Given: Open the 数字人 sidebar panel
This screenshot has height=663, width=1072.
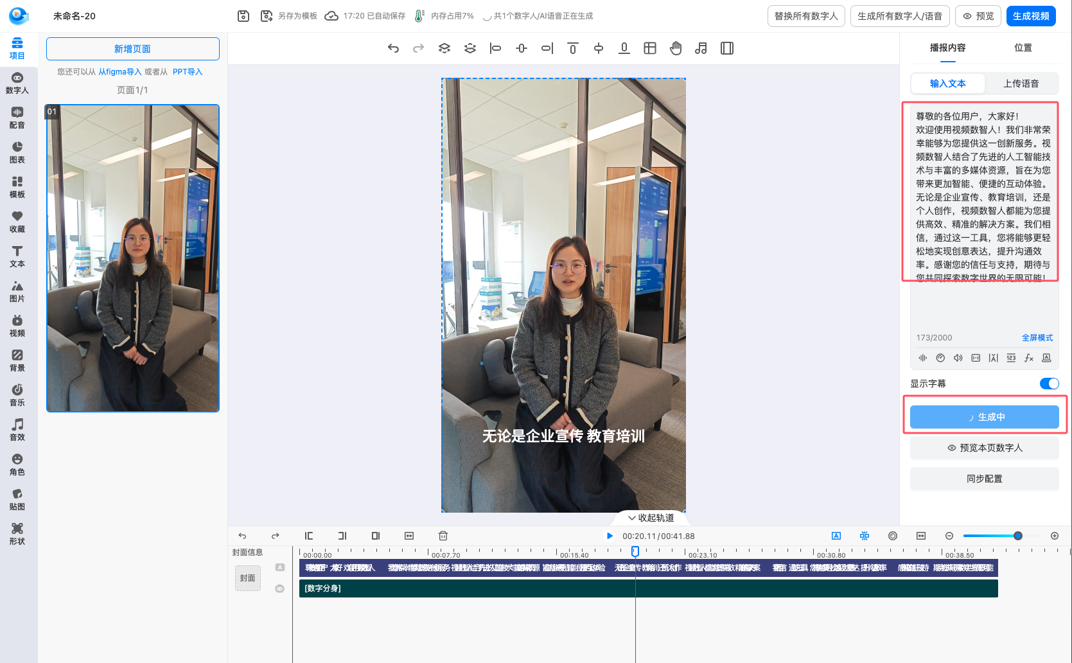Looking at the screenshot, I should click(x=17, y=83).
